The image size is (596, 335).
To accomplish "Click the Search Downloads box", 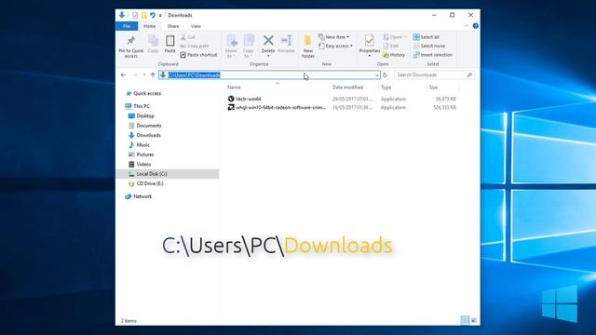I will (434, 75).
